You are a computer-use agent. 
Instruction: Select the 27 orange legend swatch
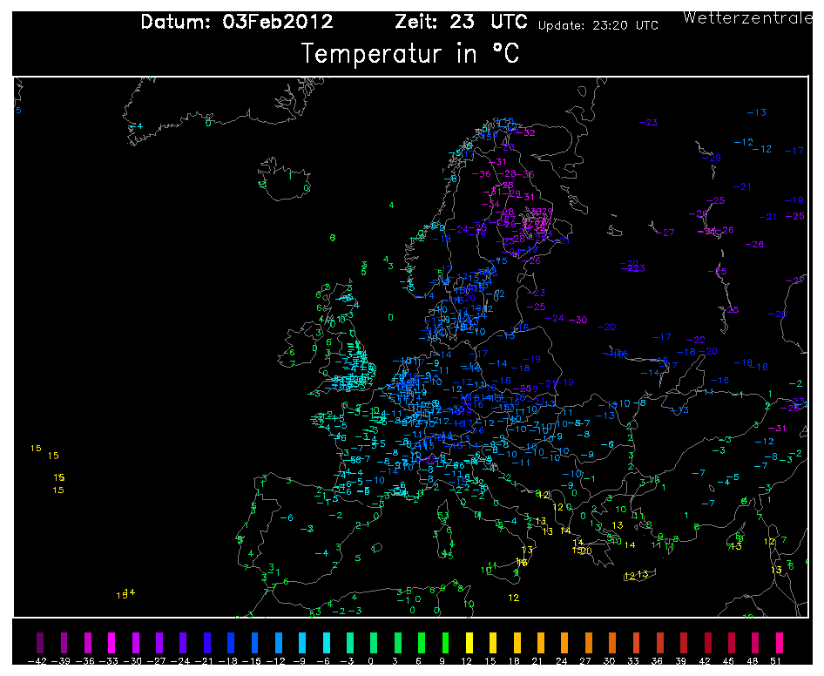589,642
